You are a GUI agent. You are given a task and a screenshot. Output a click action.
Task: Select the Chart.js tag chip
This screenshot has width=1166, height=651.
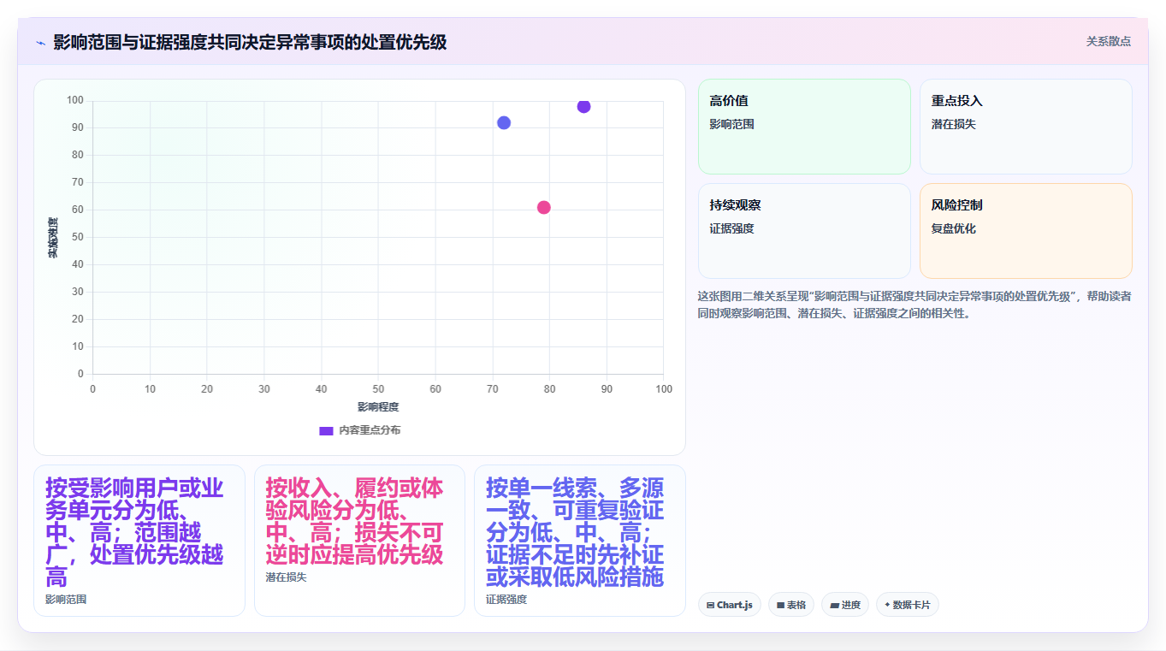pyautogui.click(x=730, y=605)
